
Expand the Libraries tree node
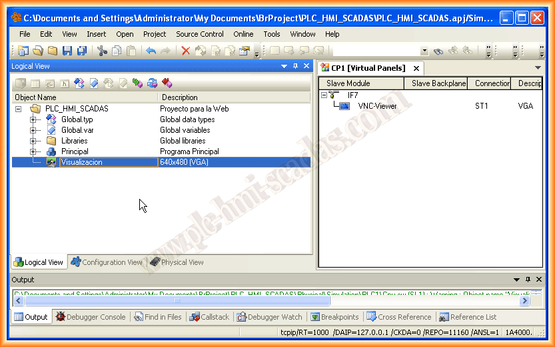33,141
